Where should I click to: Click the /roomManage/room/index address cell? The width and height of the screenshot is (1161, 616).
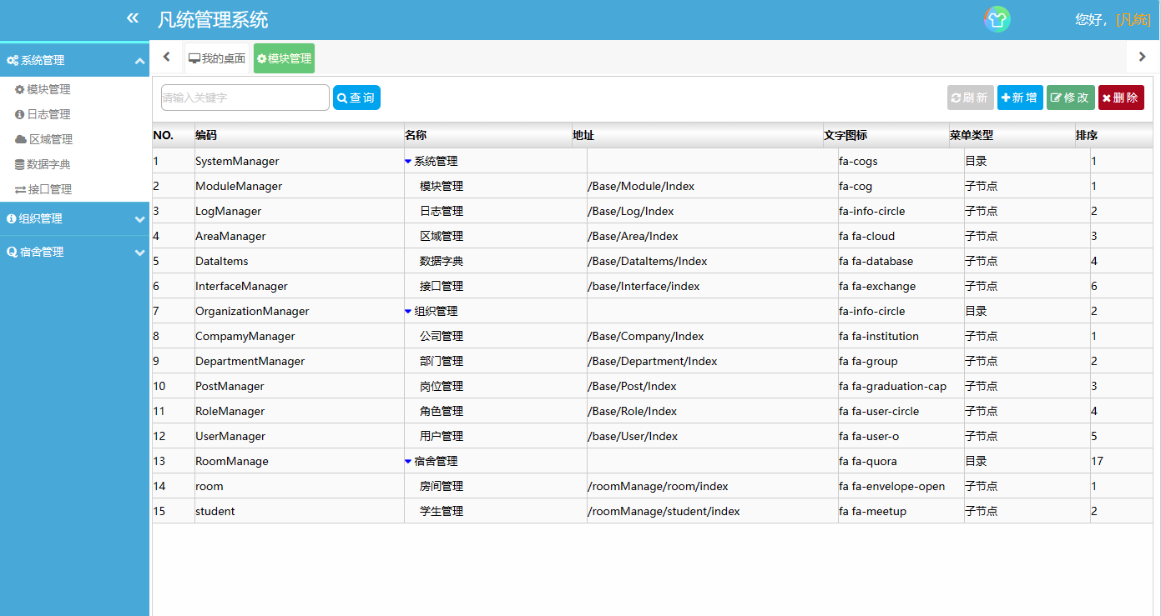pos(713,486)
